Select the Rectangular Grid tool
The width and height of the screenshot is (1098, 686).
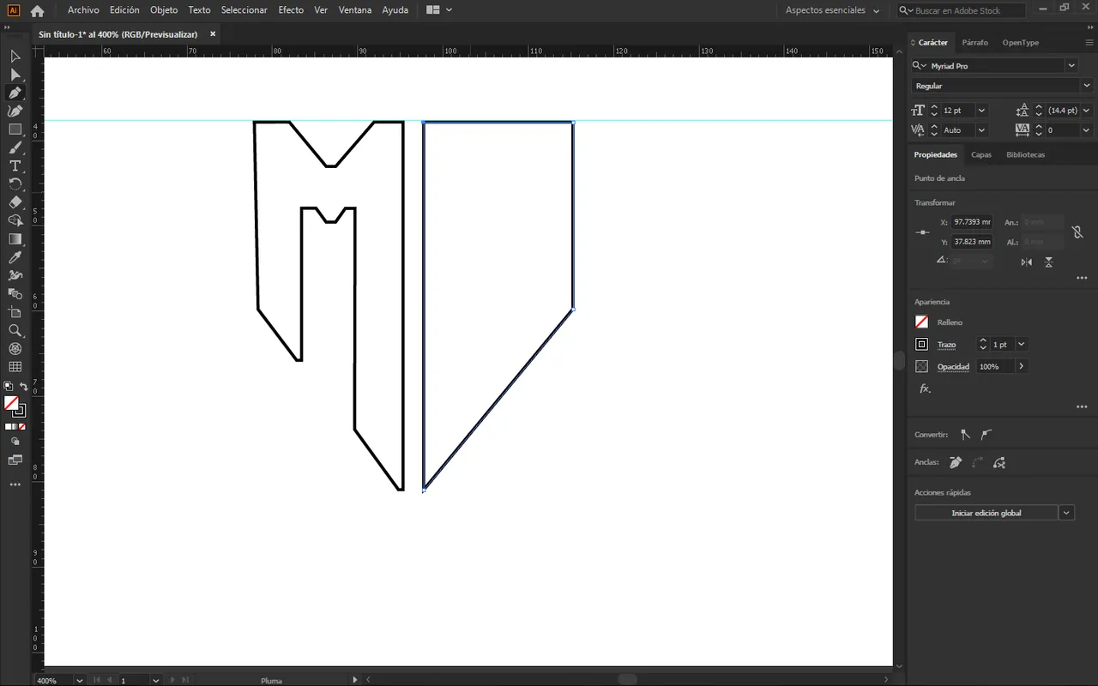[15, 367]
